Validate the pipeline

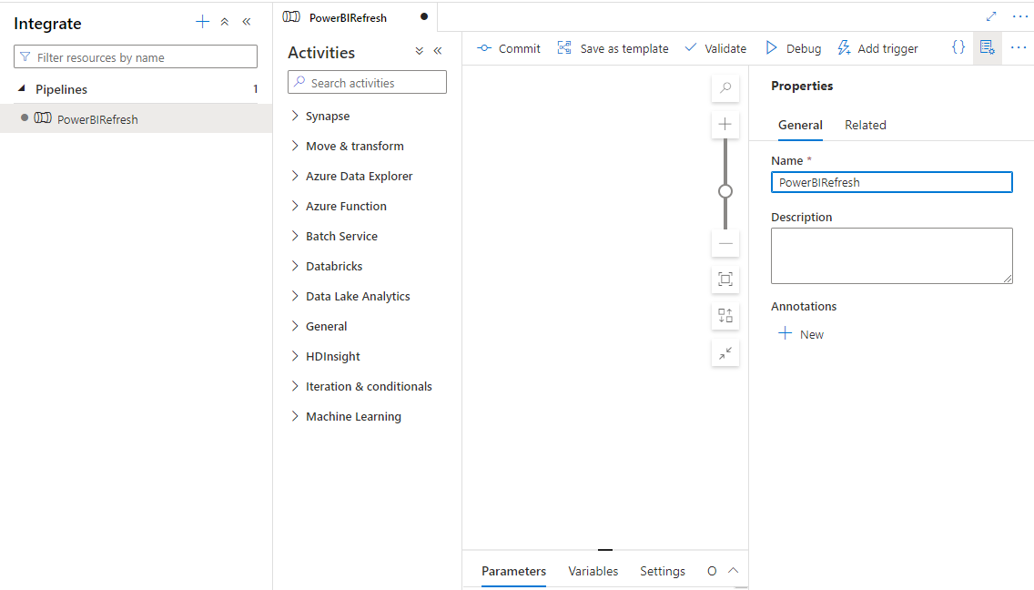[x=715, y=48]
